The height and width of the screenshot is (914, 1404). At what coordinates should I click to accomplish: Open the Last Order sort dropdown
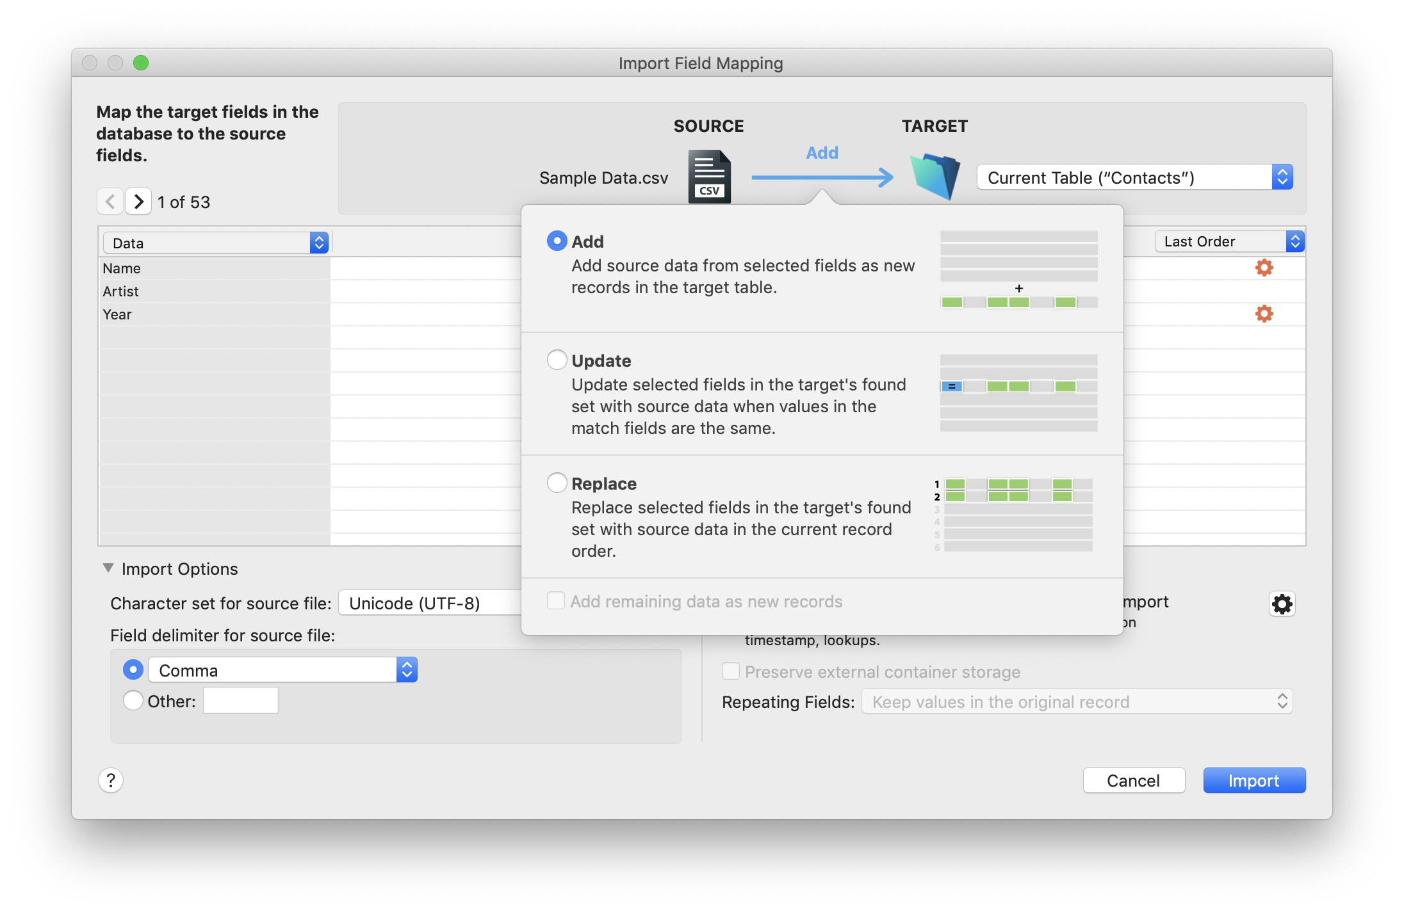tap(1229, 241)
